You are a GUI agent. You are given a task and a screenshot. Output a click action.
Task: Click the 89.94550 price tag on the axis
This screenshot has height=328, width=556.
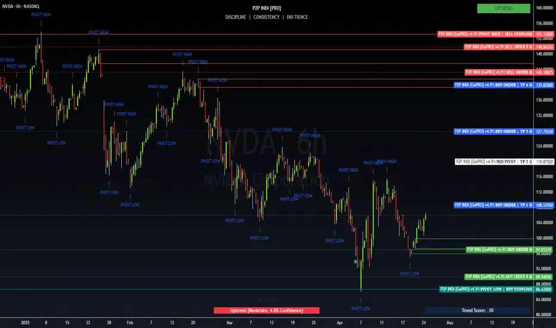(x=543, y=277)
